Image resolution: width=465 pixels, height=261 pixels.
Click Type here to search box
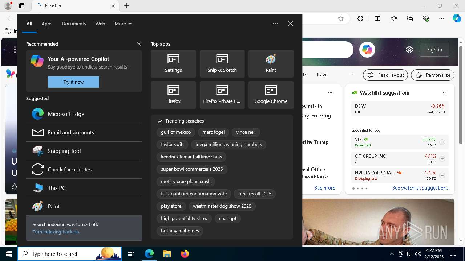(x=70, y=254)
